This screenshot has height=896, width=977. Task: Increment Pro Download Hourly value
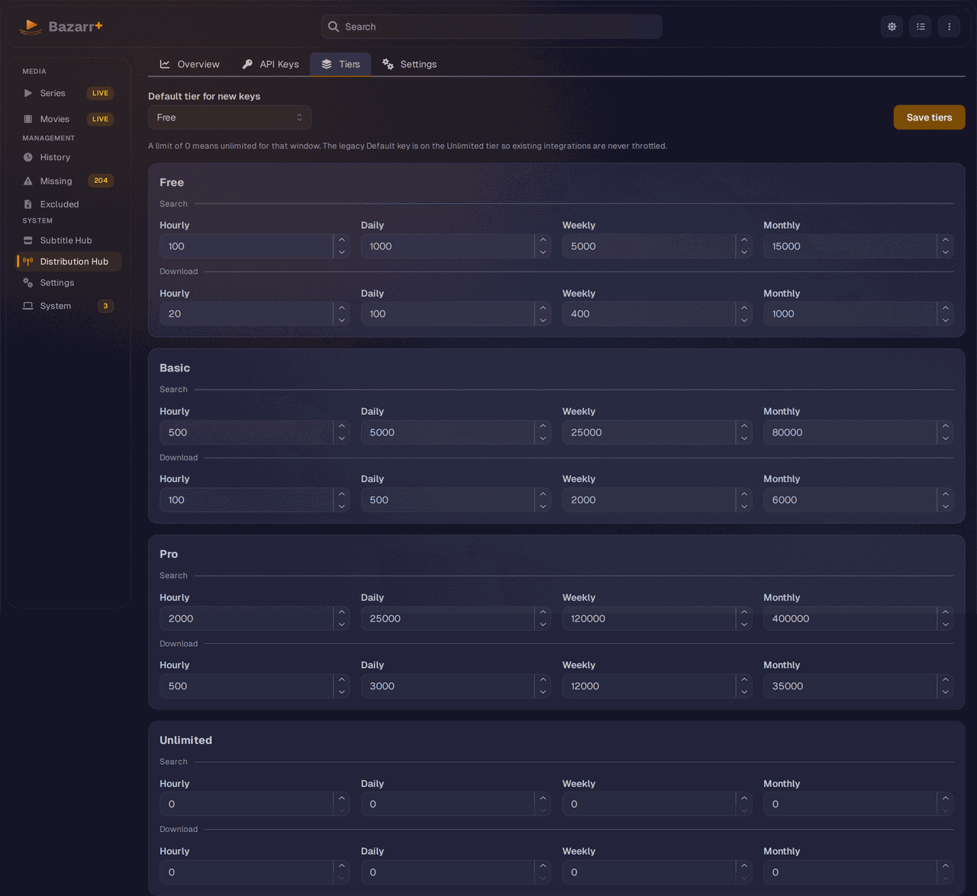click(342, 680)
